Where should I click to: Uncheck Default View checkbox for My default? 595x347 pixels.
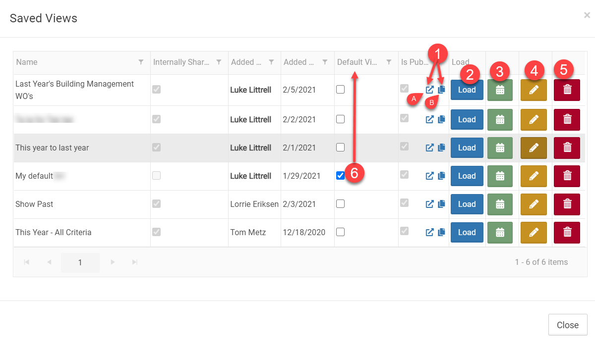click(x=340, y=176)
